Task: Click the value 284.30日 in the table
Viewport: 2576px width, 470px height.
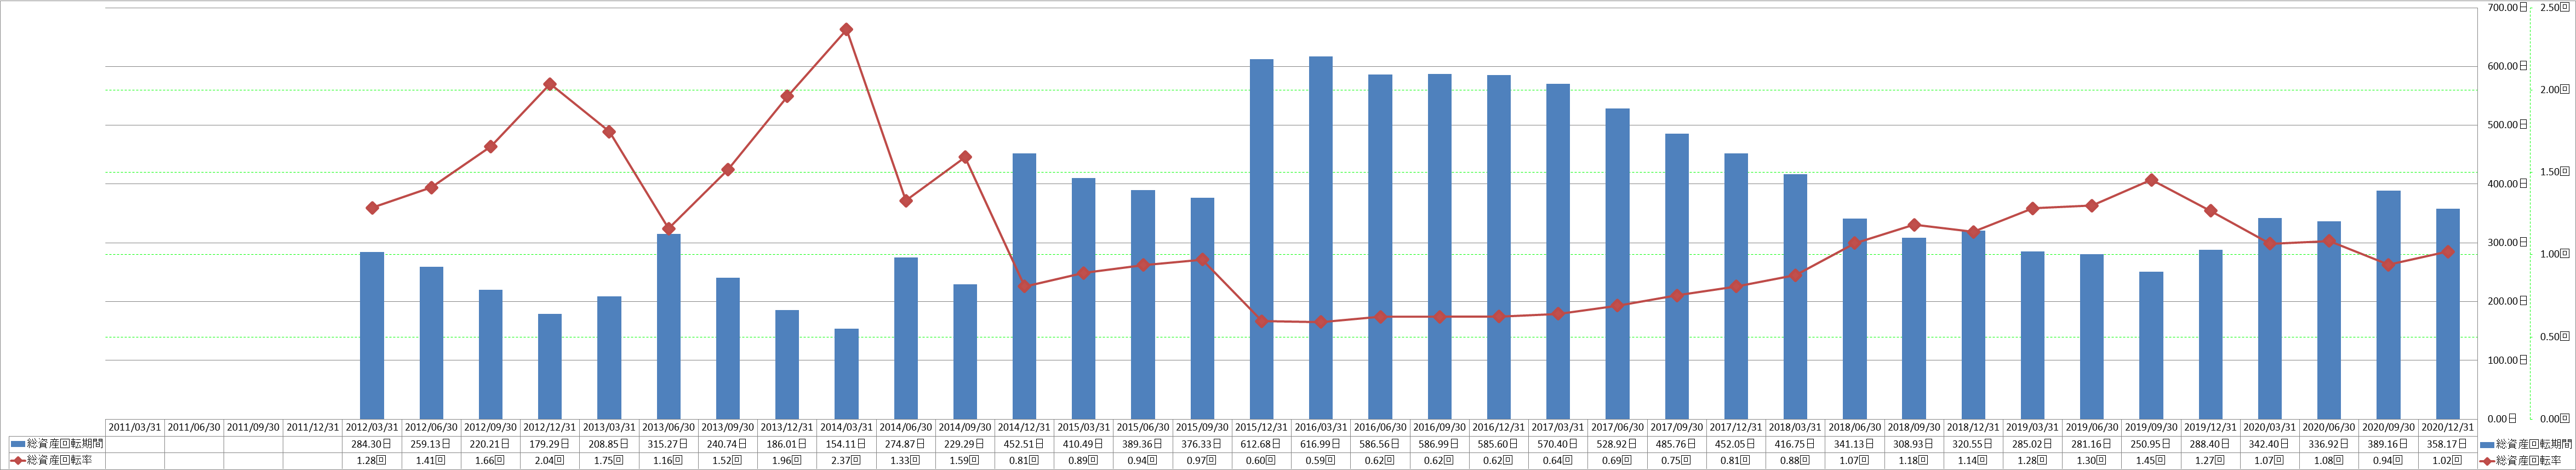Action: [371, 444]
